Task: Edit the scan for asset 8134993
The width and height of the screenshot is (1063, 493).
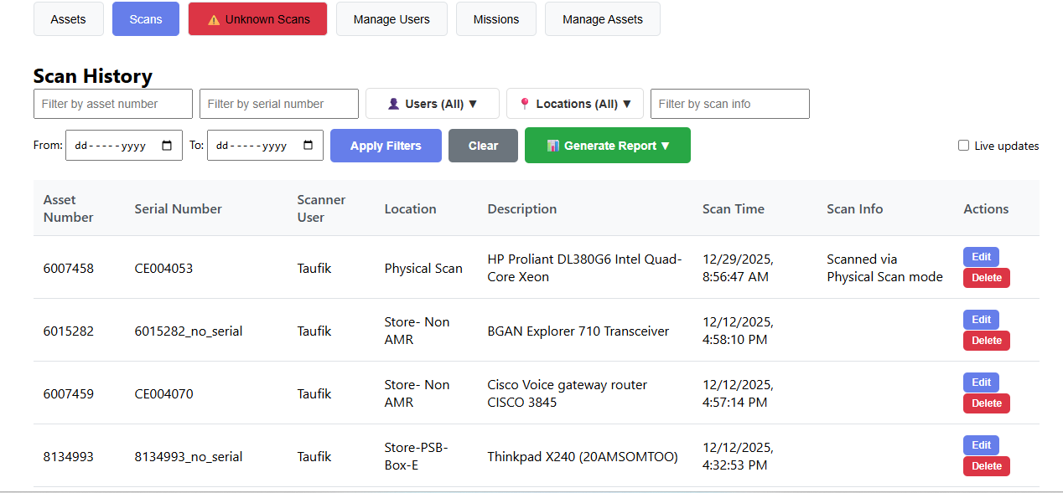Action: [x=981, y=445]
